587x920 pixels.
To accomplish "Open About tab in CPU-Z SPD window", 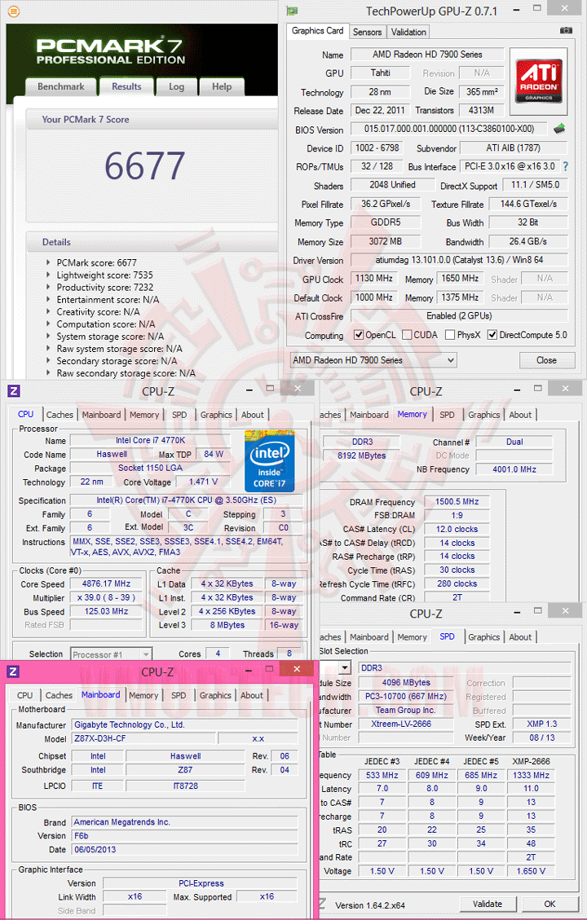I will tap(520, 637).
